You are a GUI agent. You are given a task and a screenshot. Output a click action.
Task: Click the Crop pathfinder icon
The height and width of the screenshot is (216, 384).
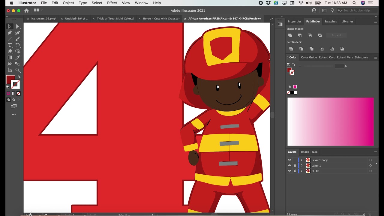coord(322,49)
